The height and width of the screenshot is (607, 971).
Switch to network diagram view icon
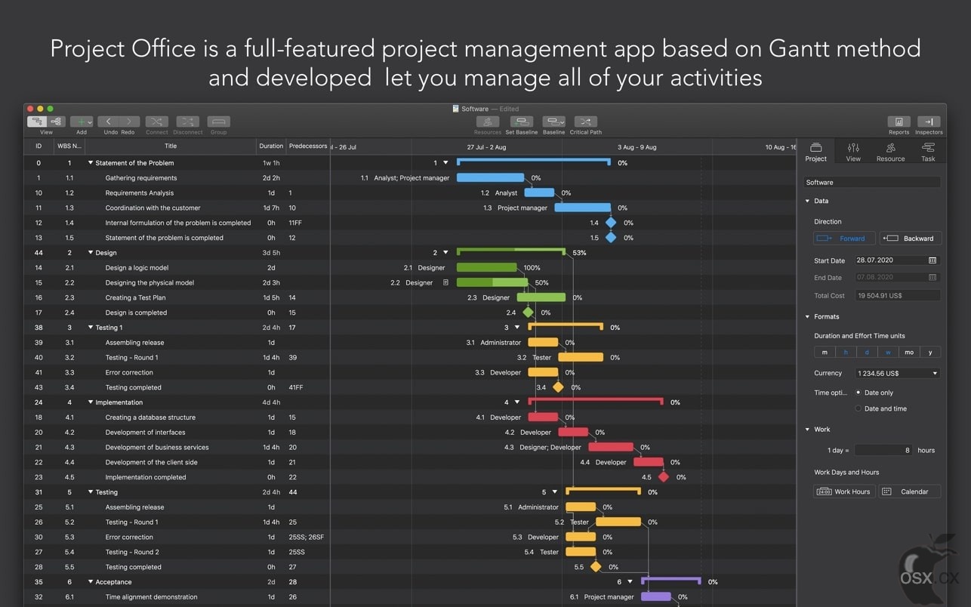coord(56,122)
